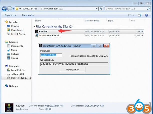Refresh the folder with the refresh icon
153x114 pixels.
(101, 9)
